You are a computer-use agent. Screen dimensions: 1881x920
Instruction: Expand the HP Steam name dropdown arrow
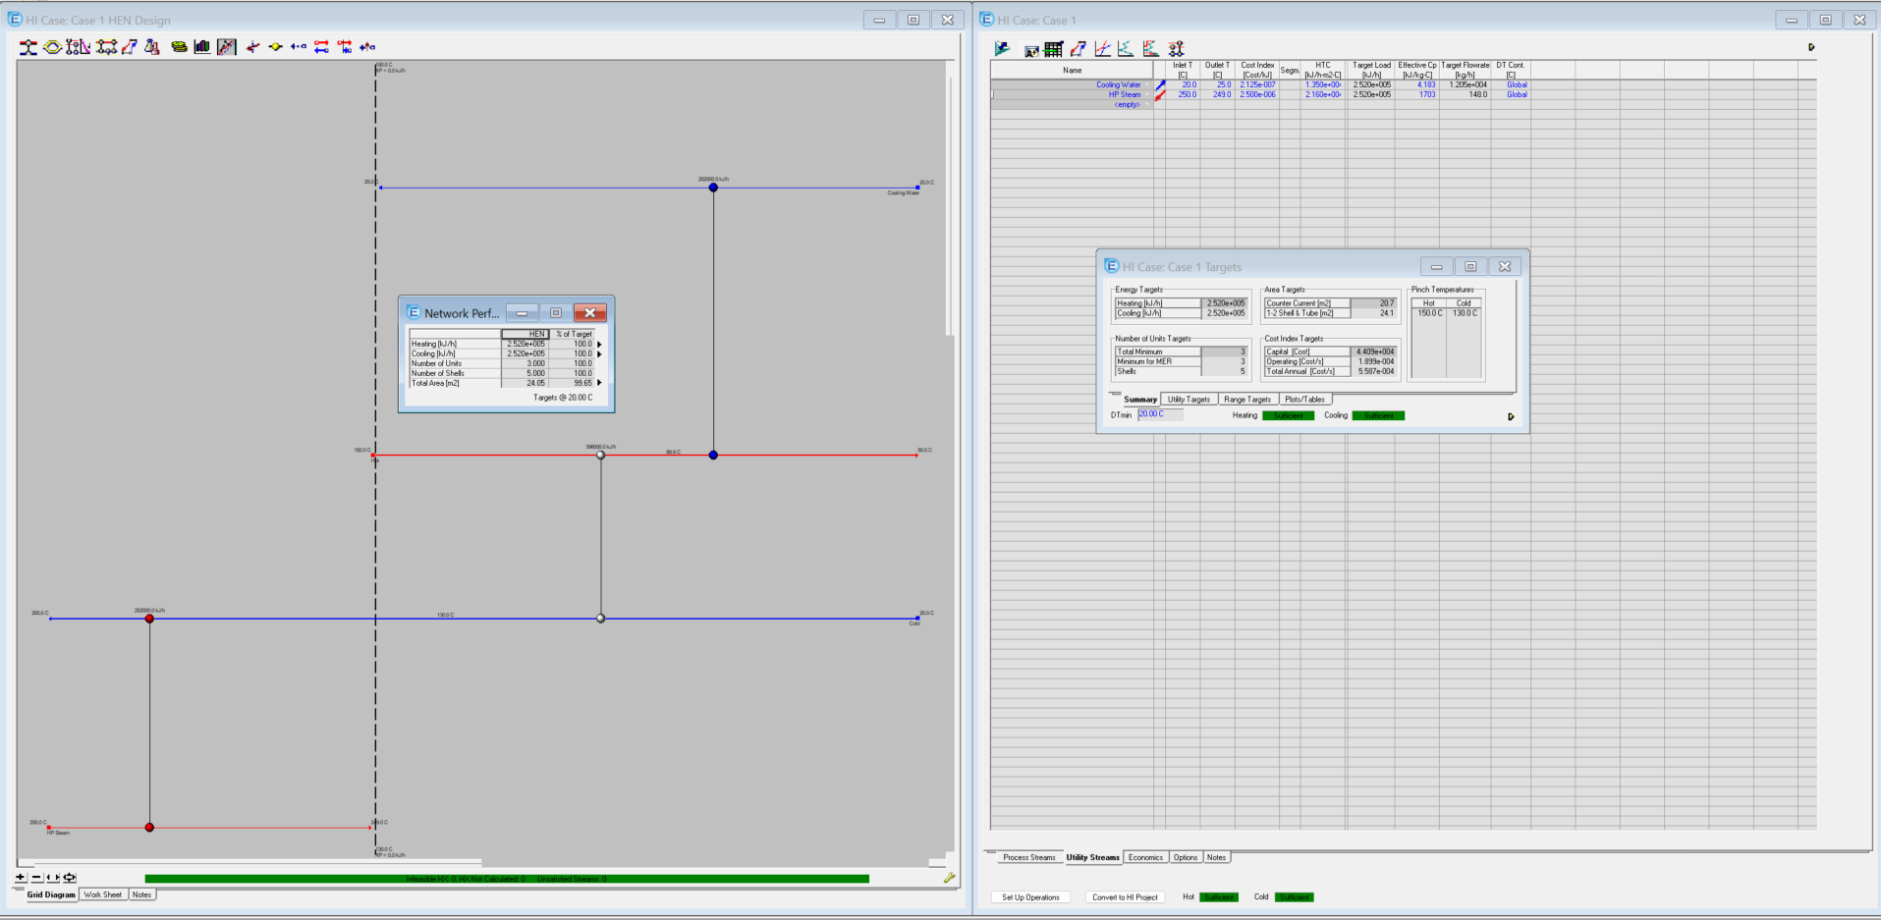pyautogui.click(x=1148, y=95)
